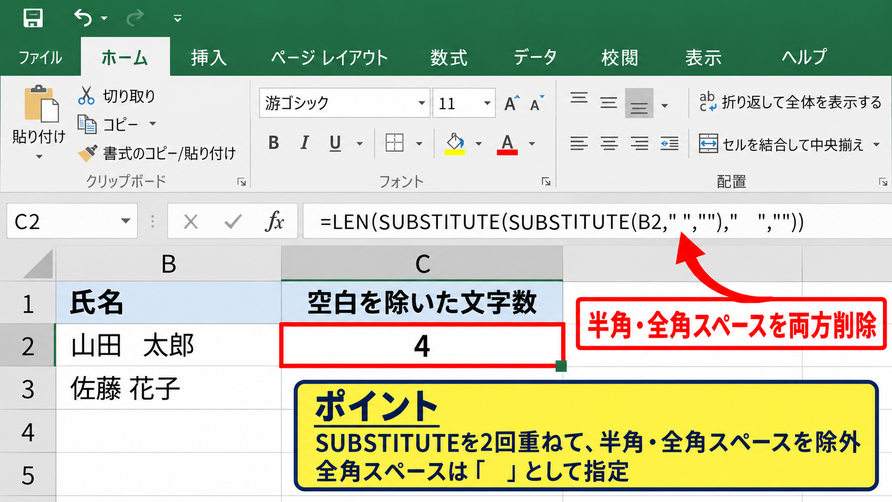Switch to the 数式 tab
The image size is (892, 502).
(449, 57)
